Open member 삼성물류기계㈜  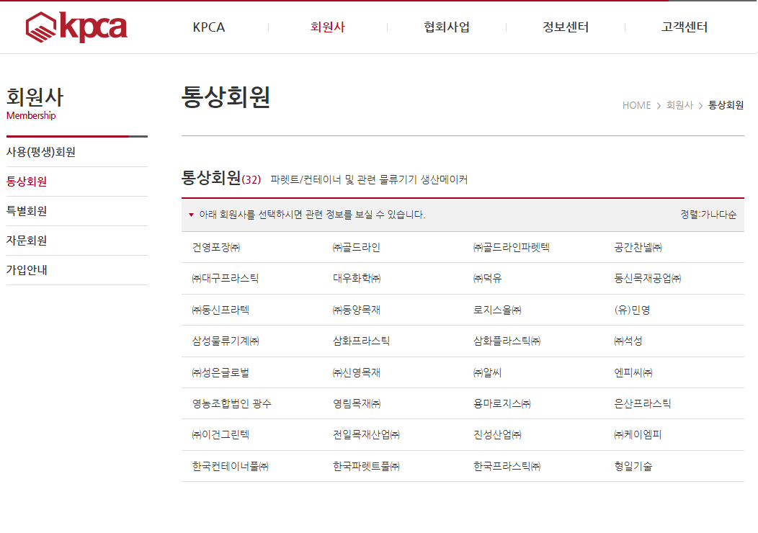point(226,341)
